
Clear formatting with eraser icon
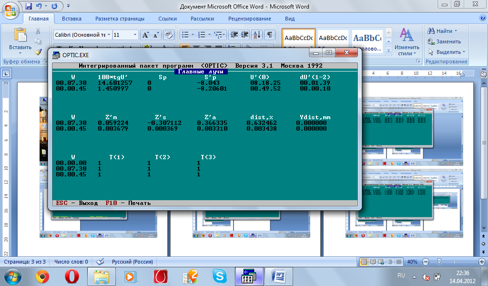click(168, 35)
